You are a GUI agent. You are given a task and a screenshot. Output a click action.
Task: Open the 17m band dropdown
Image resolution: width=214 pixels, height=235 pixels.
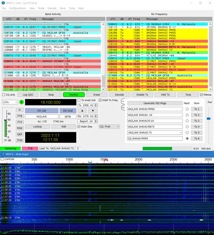[x=10, y=102]
